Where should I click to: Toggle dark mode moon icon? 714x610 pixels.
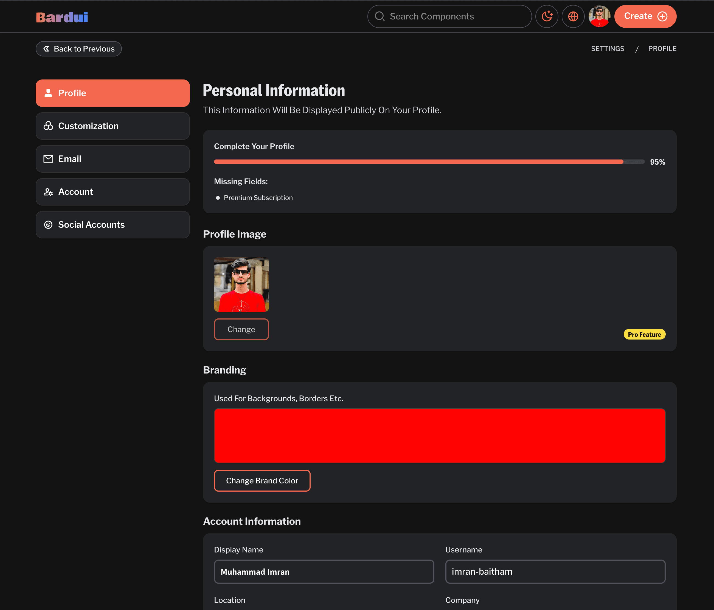coord(547,16)
